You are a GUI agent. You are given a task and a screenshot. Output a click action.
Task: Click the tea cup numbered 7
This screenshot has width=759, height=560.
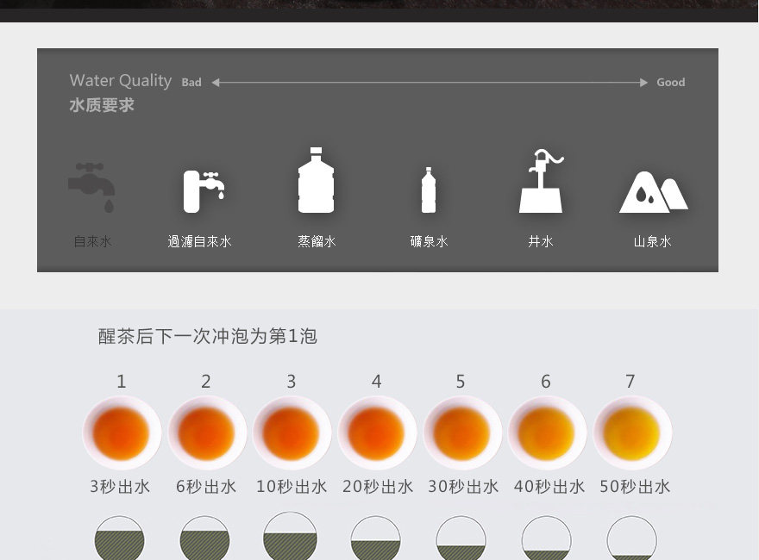pyautogui.click(x=631, y=432)
